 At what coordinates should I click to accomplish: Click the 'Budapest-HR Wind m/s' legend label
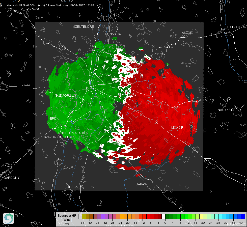pos(67,220)
